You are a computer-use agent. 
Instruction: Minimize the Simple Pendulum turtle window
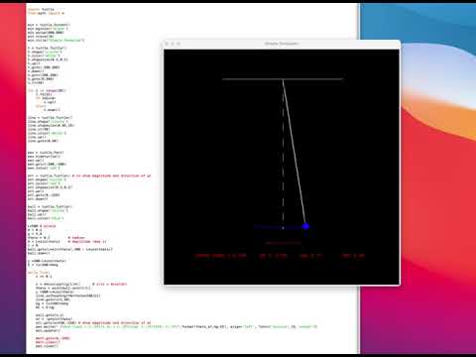point(173,44)
